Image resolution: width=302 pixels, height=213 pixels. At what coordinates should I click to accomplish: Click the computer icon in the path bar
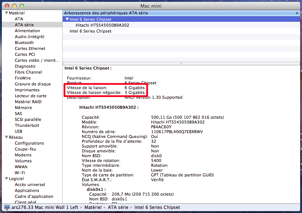7,207
